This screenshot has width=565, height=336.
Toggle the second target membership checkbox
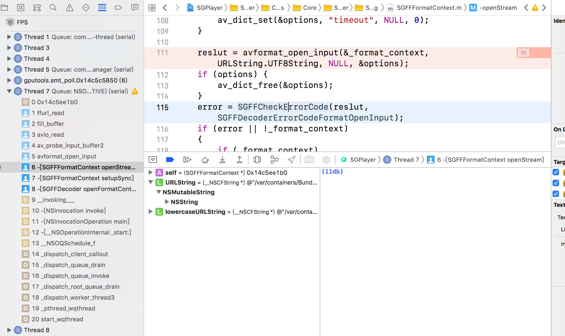(556, 183)
